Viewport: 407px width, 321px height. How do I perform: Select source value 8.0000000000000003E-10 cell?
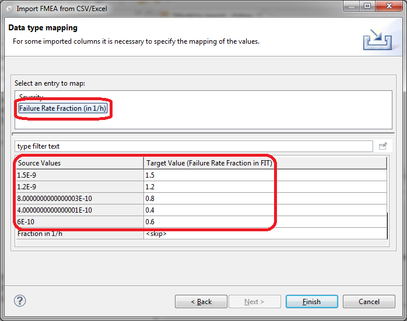click(79, 199)
